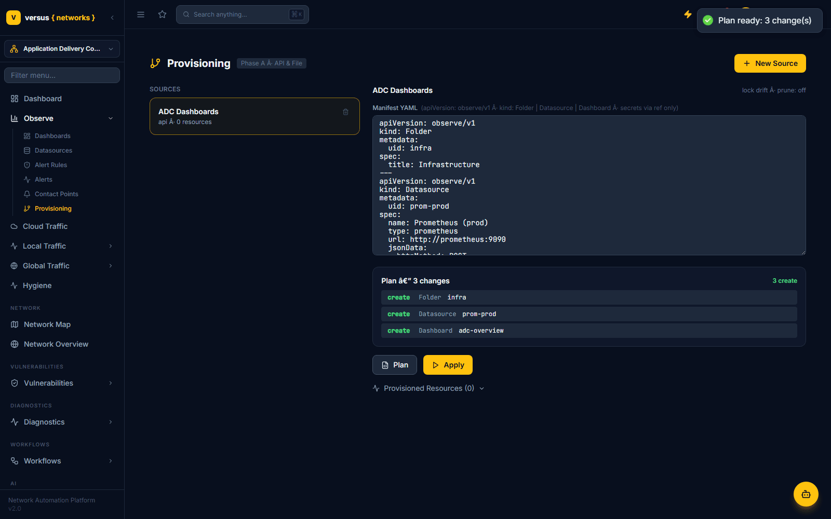Click the Apply button

(448, 365)
